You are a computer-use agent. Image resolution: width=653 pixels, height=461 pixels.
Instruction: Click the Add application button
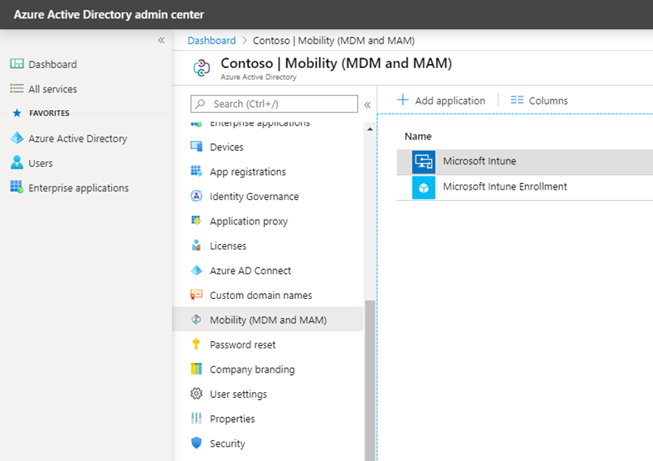coord(441,100)
